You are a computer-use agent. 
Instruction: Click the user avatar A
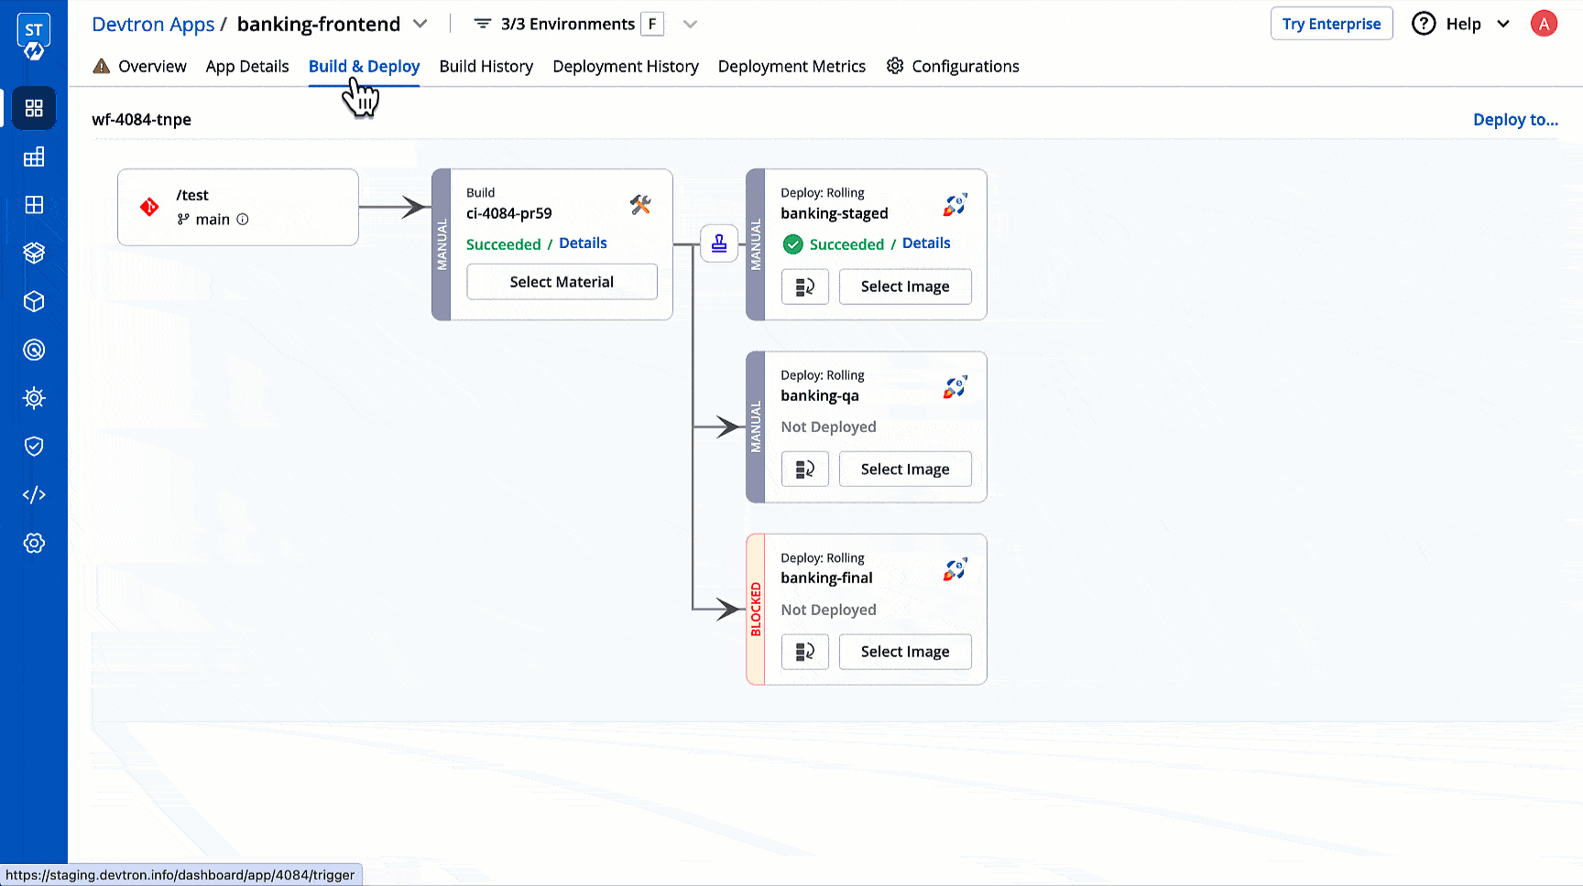pyautogui.click(x=1544, y=24)
